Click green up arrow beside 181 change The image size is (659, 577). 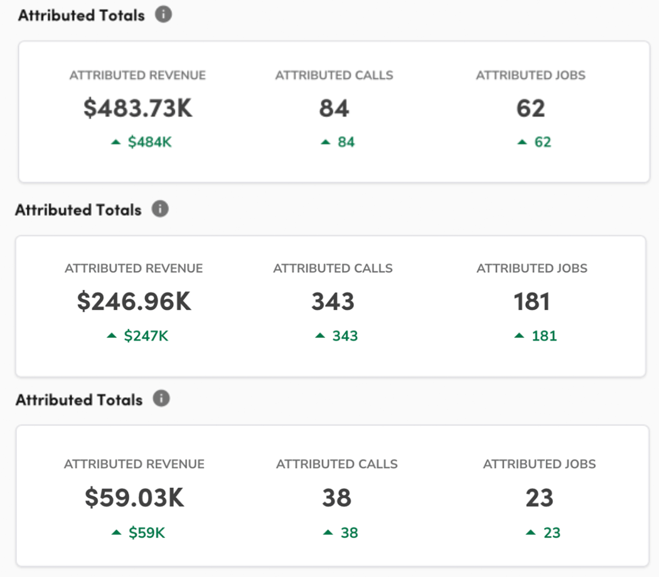click(520, 336)
